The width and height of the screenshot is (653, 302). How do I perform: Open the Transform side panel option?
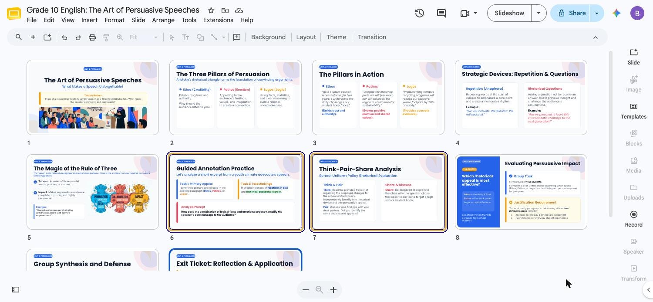coord(634,273)
